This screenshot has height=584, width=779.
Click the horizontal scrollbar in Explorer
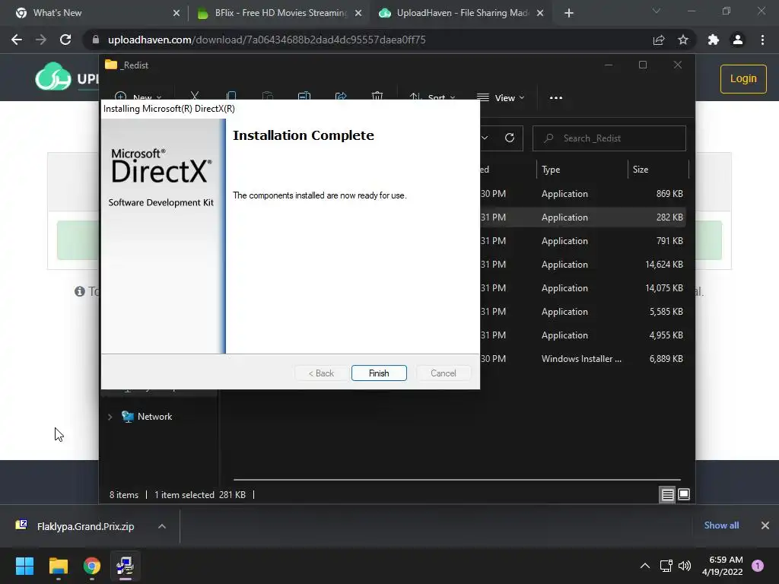456,480
